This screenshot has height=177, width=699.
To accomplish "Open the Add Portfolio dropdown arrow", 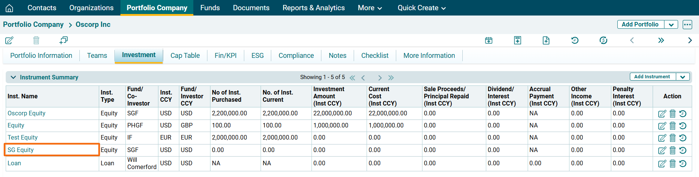I will [671, 25].
